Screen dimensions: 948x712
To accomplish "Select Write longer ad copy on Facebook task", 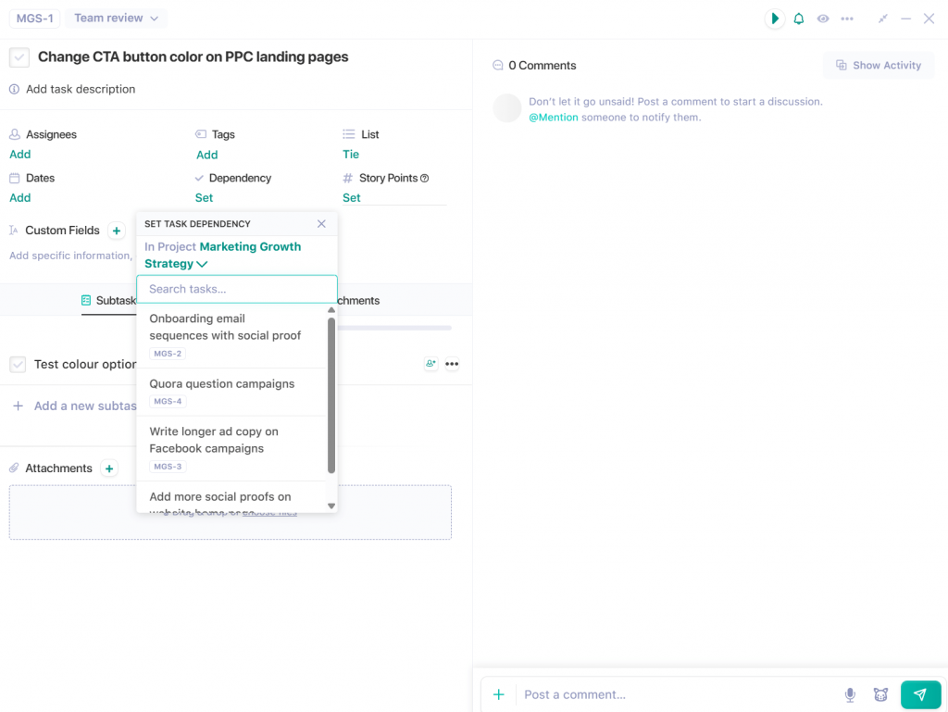I will pos(232,448).
